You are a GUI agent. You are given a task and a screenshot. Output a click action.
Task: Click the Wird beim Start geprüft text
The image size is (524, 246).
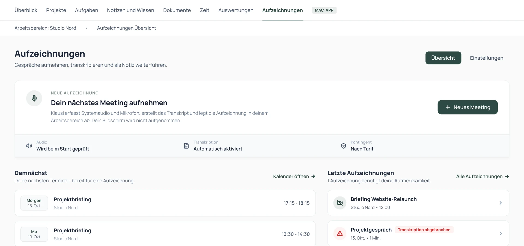tap(63, 149)
